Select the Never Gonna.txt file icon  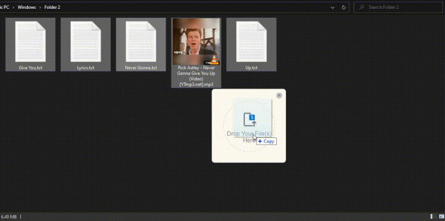coord(141,42)
